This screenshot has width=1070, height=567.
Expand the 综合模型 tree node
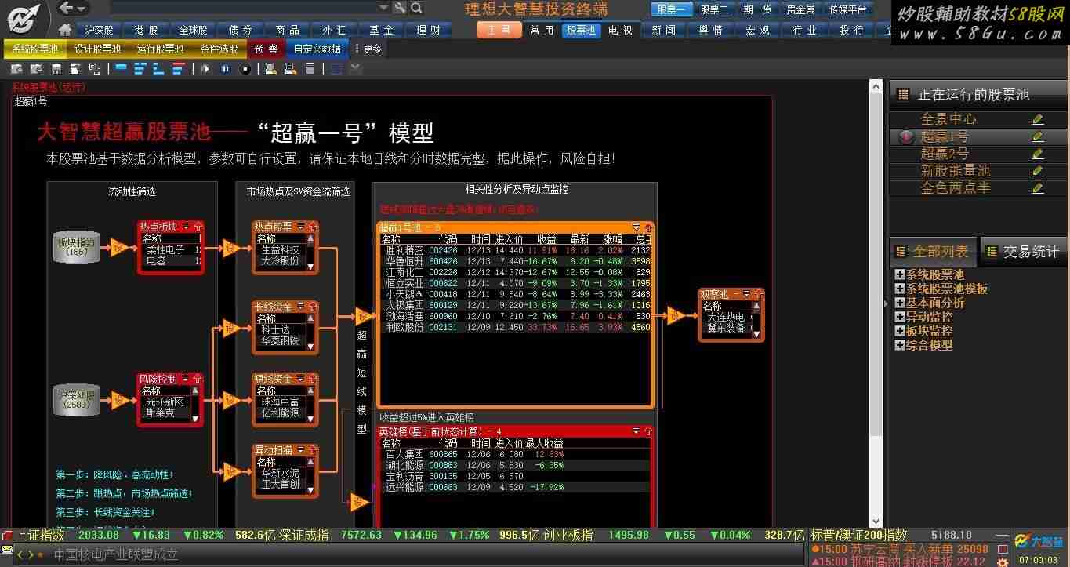click(x=900, y=345)
